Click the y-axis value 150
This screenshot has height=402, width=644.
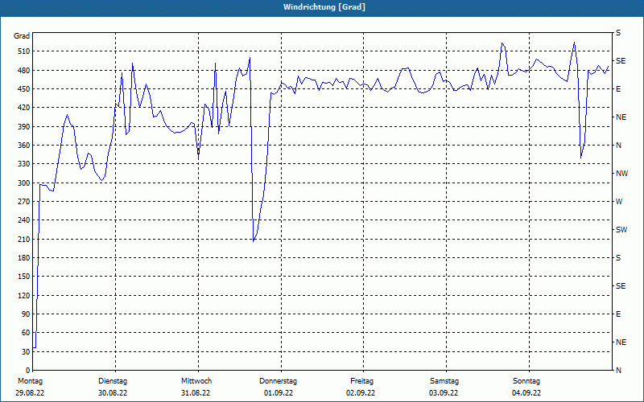click(x=24, y=277)
